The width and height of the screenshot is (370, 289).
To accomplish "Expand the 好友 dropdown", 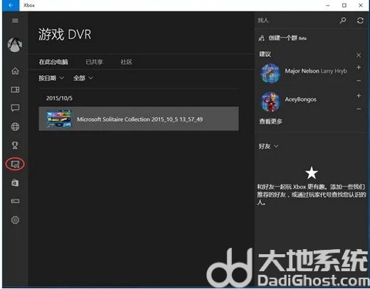I will [x=268, y=146].
